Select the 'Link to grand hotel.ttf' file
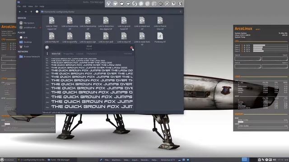This screenshot has width=289, height=162. [x=124, y=23]
